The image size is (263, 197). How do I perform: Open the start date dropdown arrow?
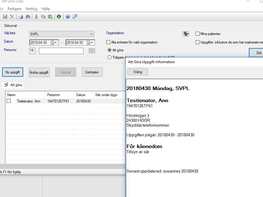pos(56,43)
